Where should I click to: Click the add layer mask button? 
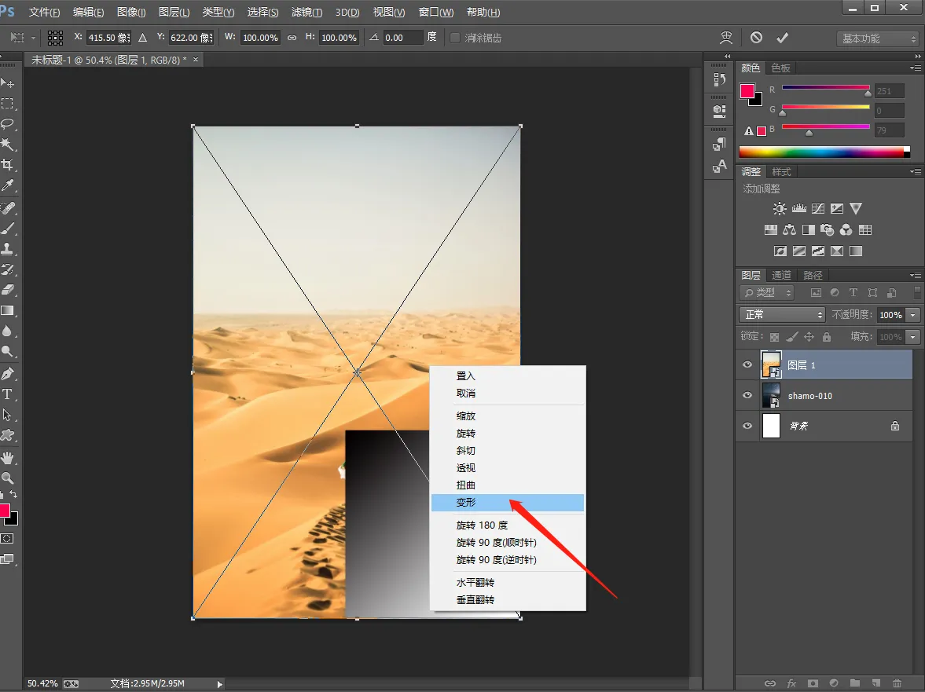pyautogui.click(x=813, y=683)
